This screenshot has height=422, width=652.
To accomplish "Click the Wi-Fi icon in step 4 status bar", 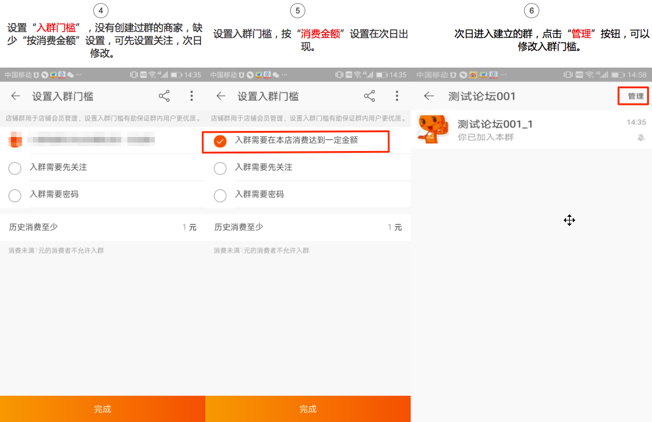I will (152, 75).
